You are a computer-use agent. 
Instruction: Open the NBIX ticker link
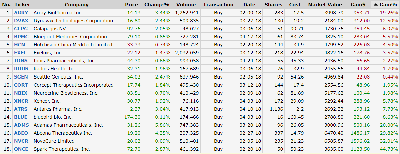(x=21, y=93)
